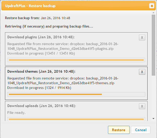
Task: Close the UpdraftPlus Restore backup dialog
Action: (152, 6)
